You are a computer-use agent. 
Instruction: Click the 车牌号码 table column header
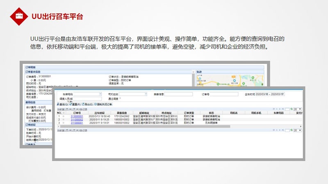click(x=278, y=113)
